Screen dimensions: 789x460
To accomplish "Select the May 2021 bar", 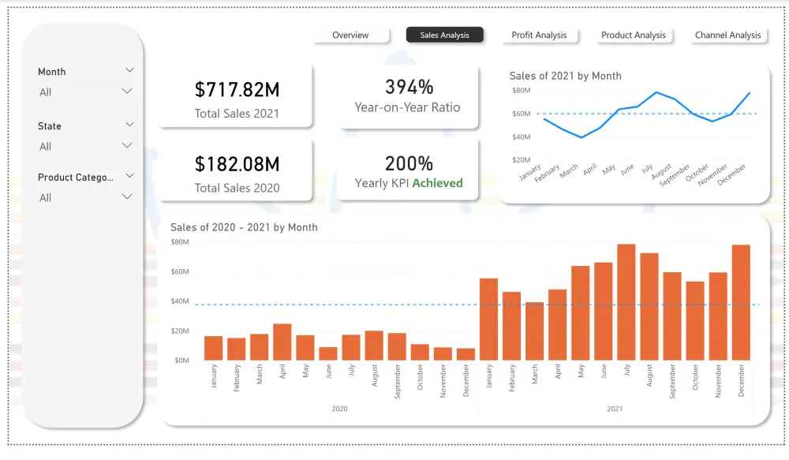I will click(x=580, y=313).
